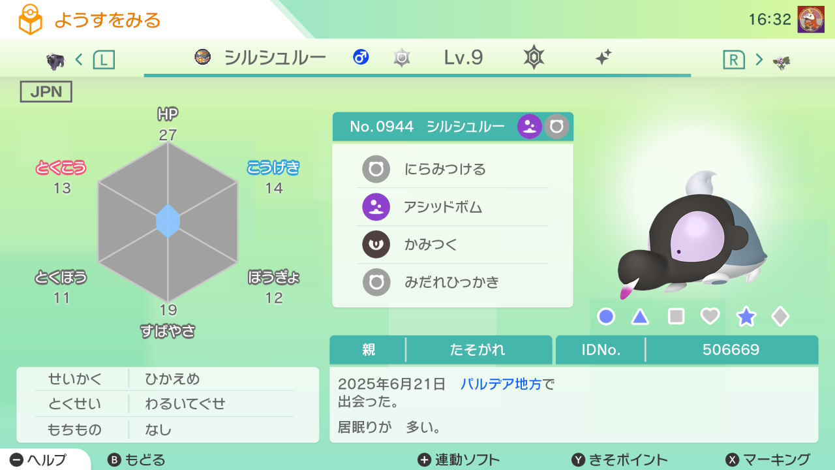835x470 pixels.
Task: Click the ぼうぎょ defense stat label
Action: [273, 277]
